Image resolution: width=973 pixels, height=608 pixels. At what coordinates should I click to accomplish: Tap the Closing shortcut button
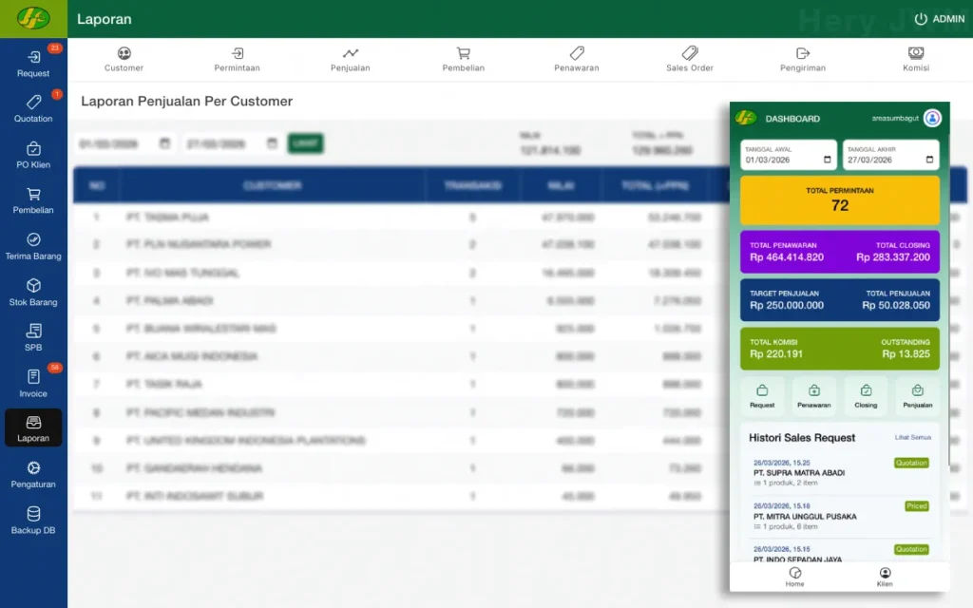tap(866, 395)
